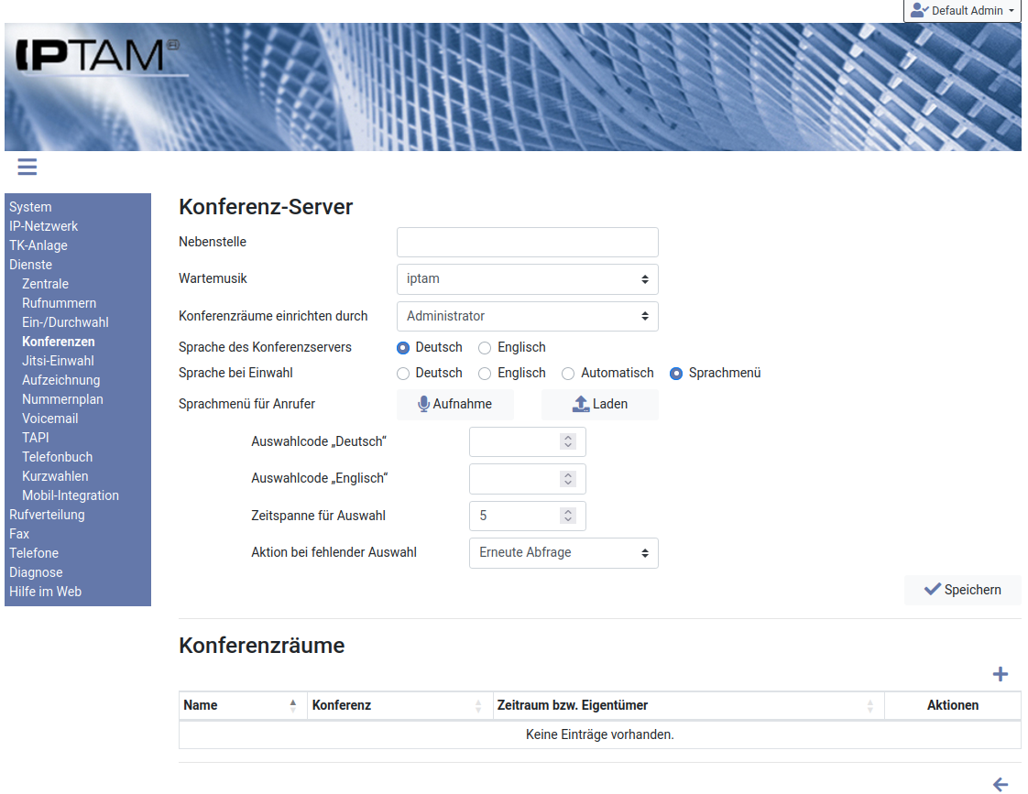Click the plus icon to add a conference room
Viewport: 1028px width, 794px height.
pyautogui.click(x=1000, y=675)
